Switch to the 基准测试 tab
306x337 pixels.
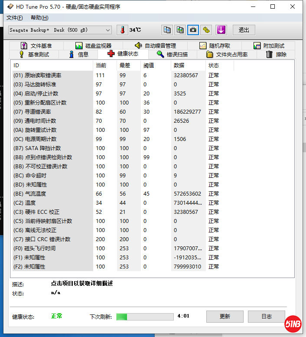click(x=34, y=54)
